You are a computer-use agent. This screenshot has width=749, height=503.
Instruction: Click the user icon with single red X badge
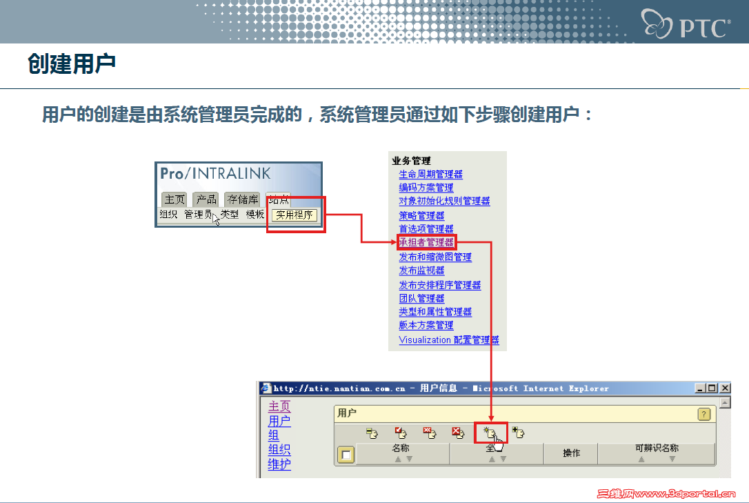458,433
